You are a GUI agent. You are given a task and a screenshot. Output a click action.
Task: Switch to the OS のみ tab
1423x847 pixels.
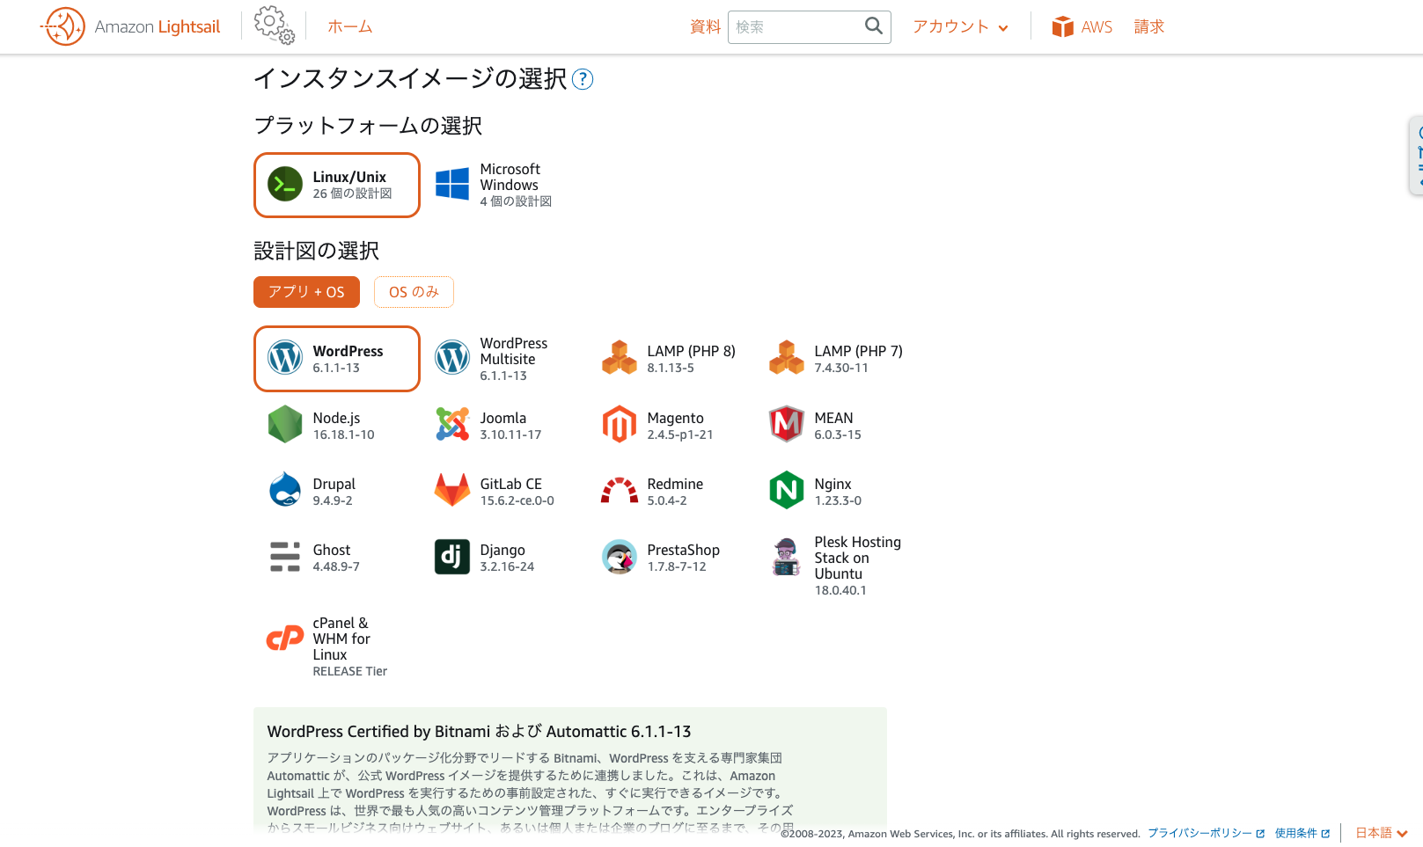click(x=414, y=292)
